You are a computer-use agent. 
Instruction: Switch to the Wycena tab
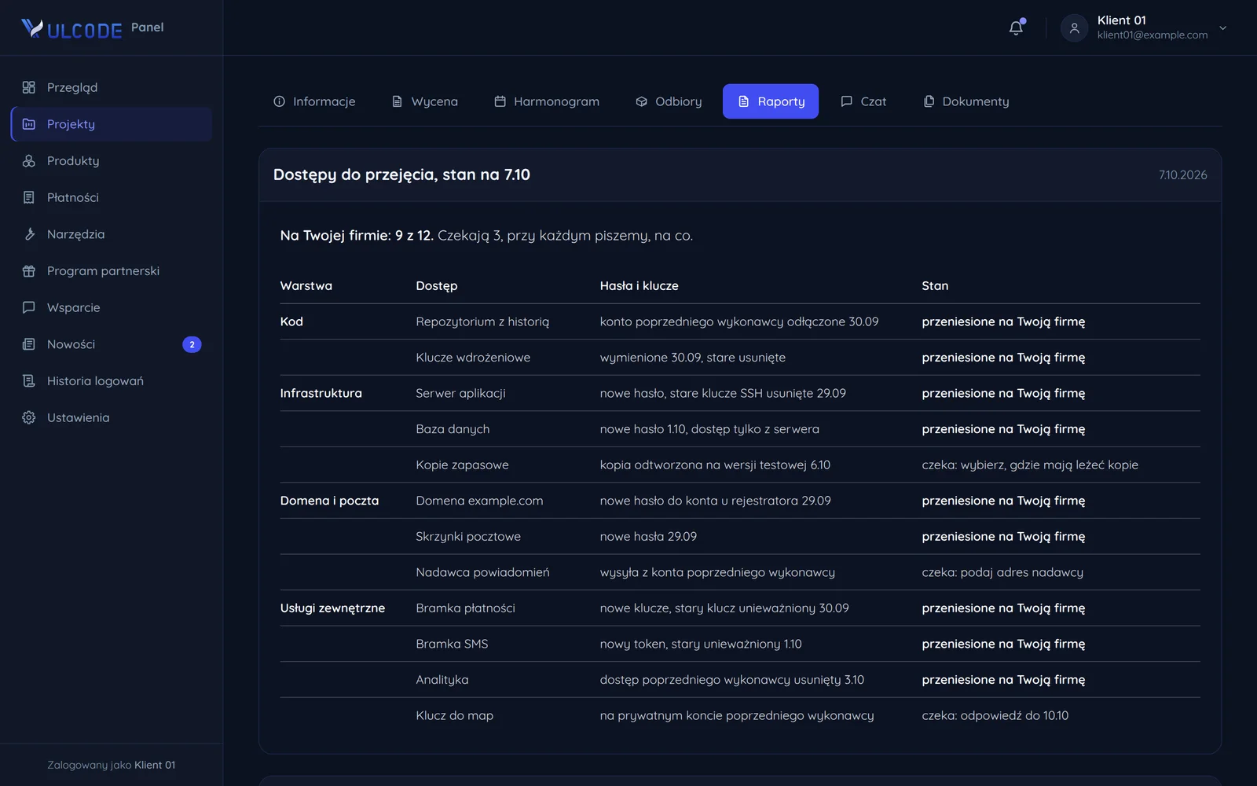point(424,101)
